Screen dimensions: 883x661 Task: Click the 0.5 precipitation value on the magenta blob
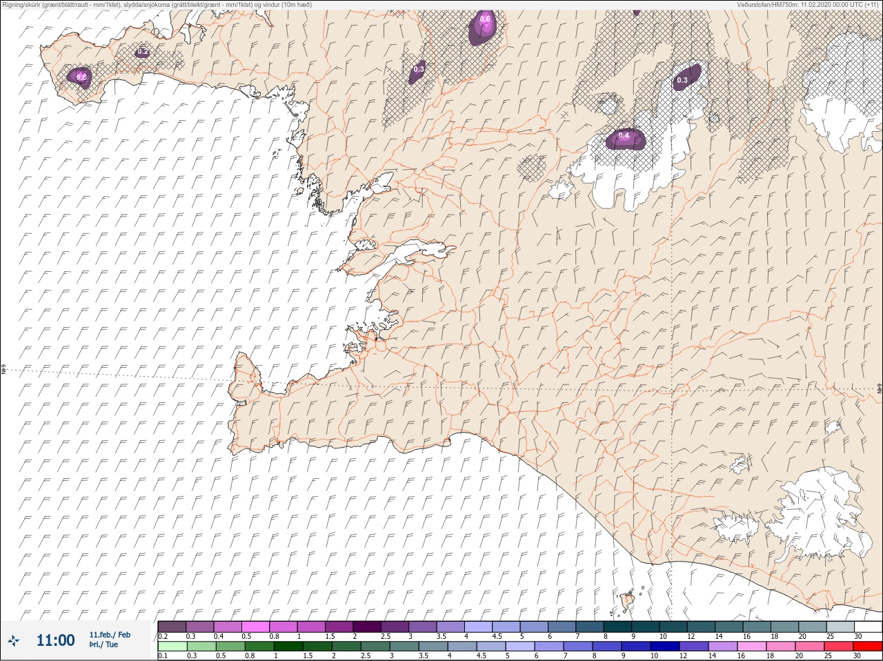[81, 77]
